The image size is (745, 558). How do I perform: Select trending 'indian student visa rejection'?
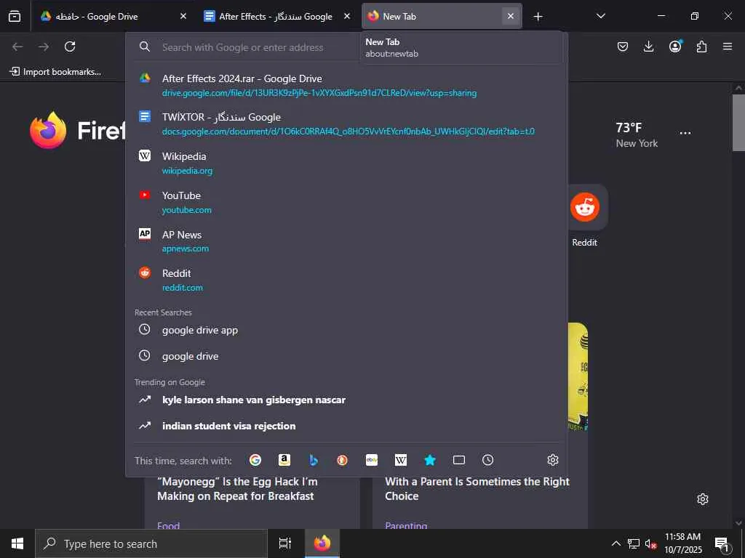tap(347, 426)
